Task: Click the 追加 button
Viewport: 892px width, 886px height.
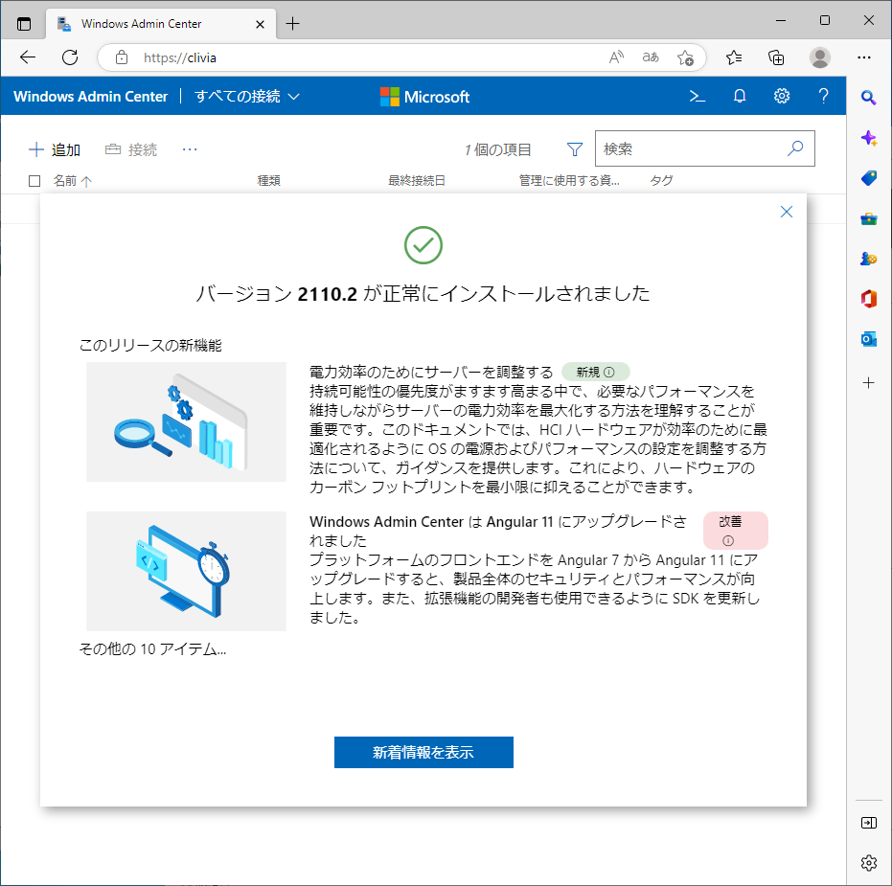Action: 55,149
